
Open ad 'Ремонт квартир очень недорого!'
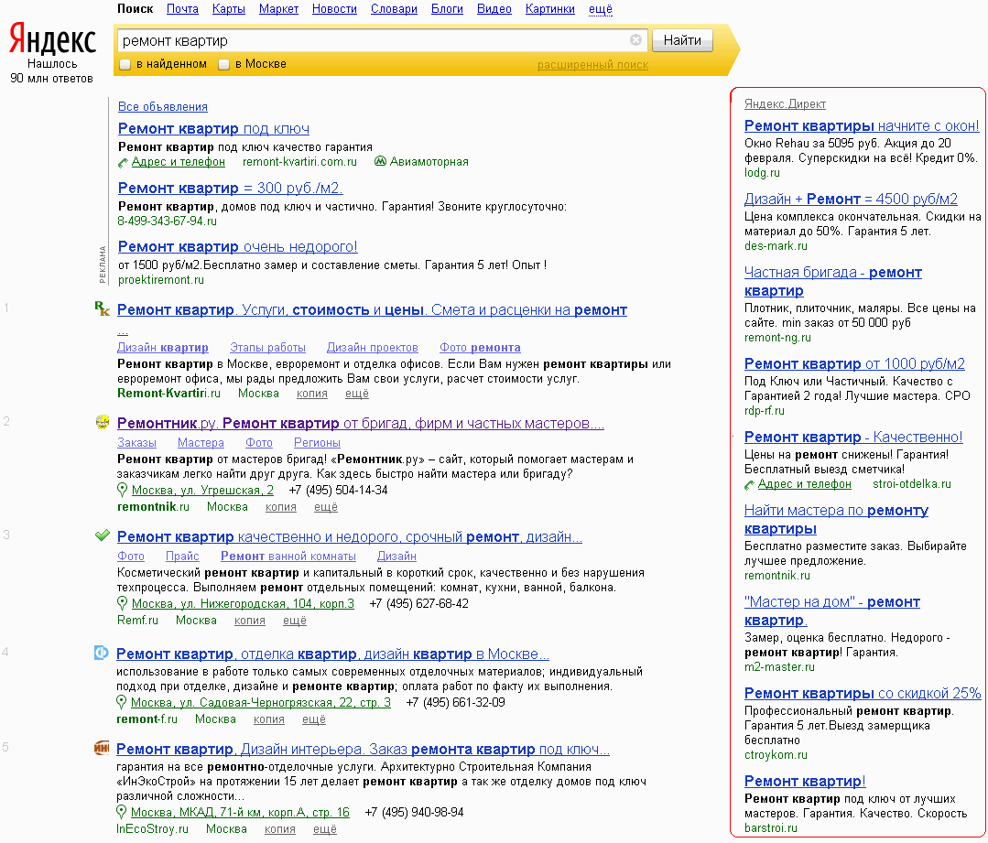237,246
